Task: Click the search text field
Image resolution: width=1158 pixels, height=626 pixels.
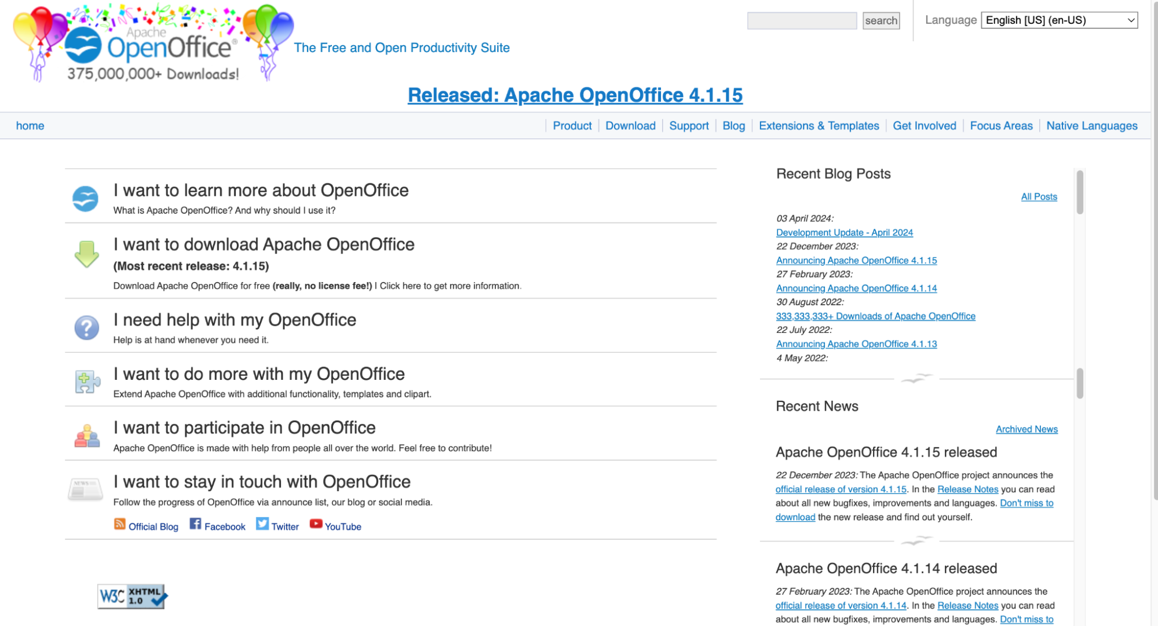Action: click(802, 21)
